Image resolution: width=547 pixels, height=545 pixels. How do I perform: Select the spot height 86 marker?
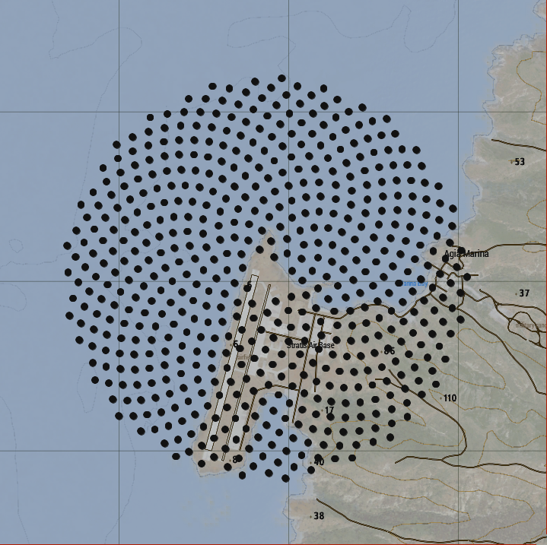coord(390,351)
